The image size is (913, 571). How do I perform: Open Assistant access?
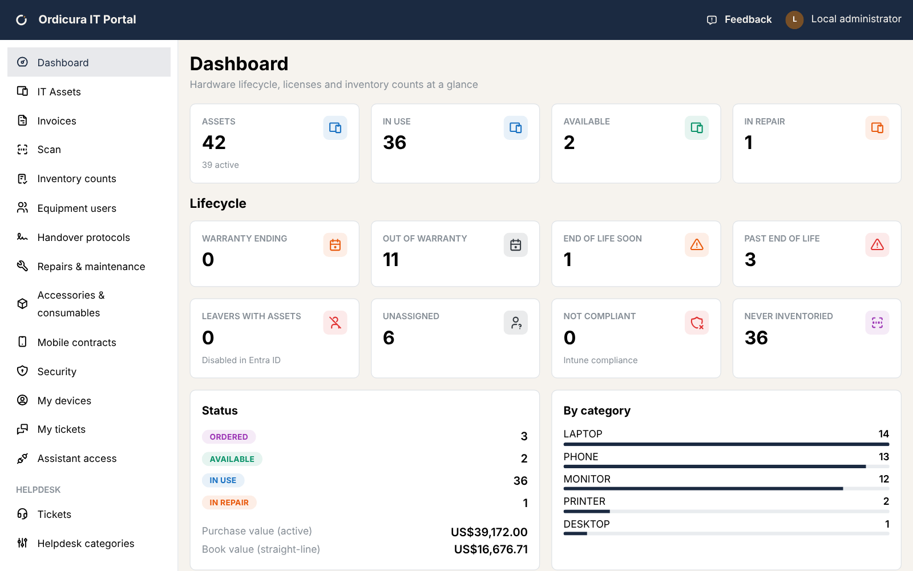point(89,458)
